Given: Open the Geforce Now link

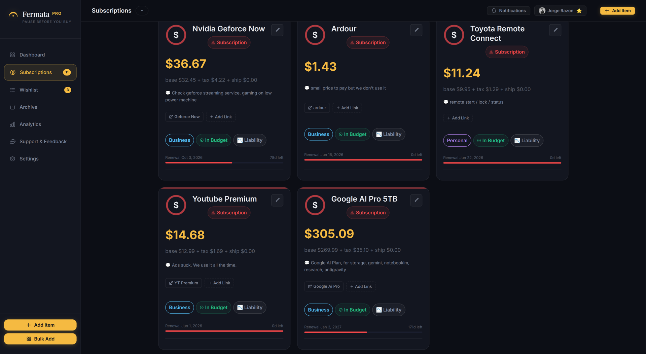Looking at the screenshot, I should pyautogui.click(x=184, y=117).
